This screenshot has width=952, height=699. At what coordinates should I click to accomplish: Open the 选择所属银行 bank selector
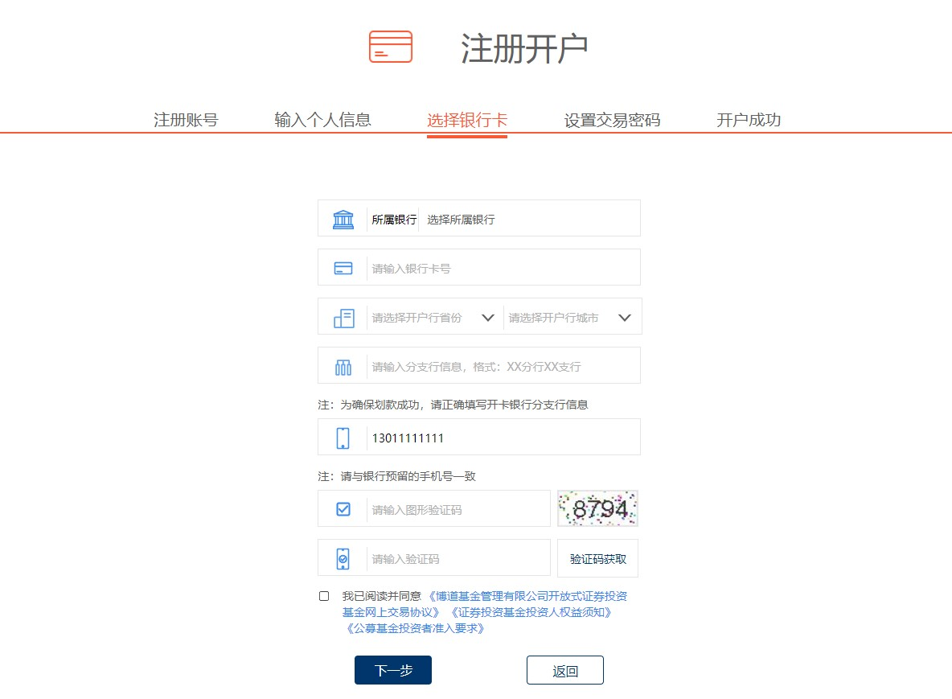529,220
